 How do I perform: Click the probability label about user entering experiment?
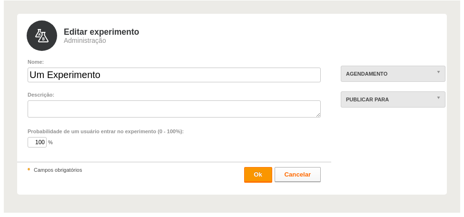(106, 131)
